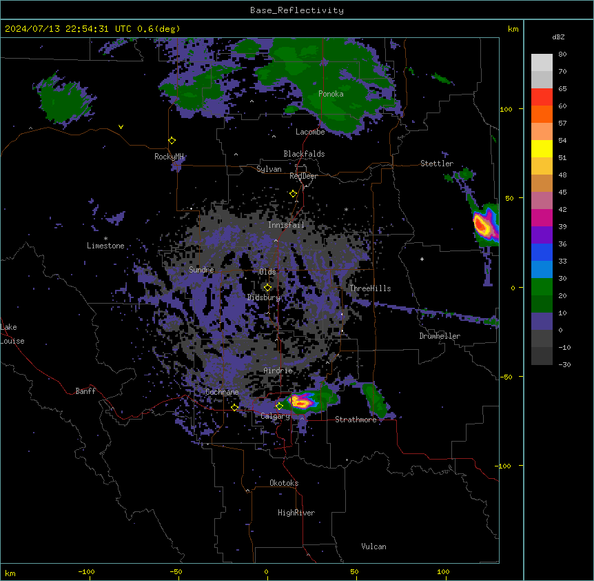Click the Base_Reflectivity title text
594x581 pixels.
pos(297,10)
